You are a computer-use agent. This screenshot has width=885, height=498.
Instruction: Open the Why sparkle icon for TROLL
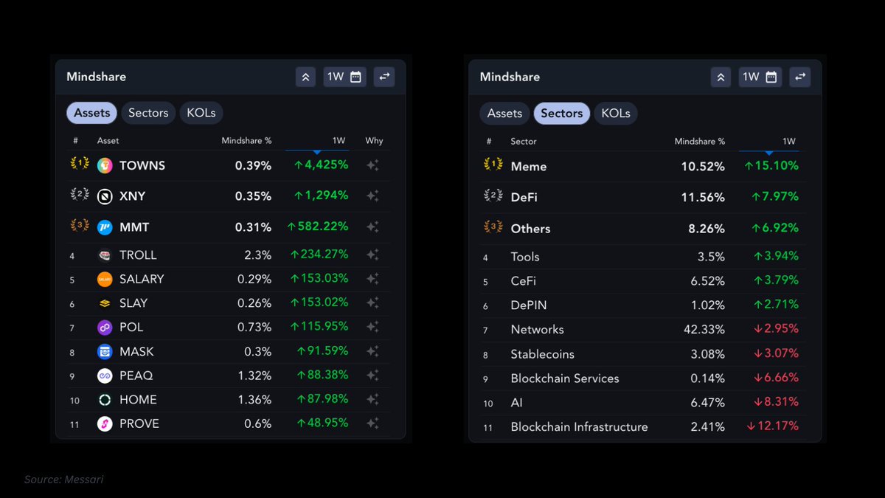(373, 255)
